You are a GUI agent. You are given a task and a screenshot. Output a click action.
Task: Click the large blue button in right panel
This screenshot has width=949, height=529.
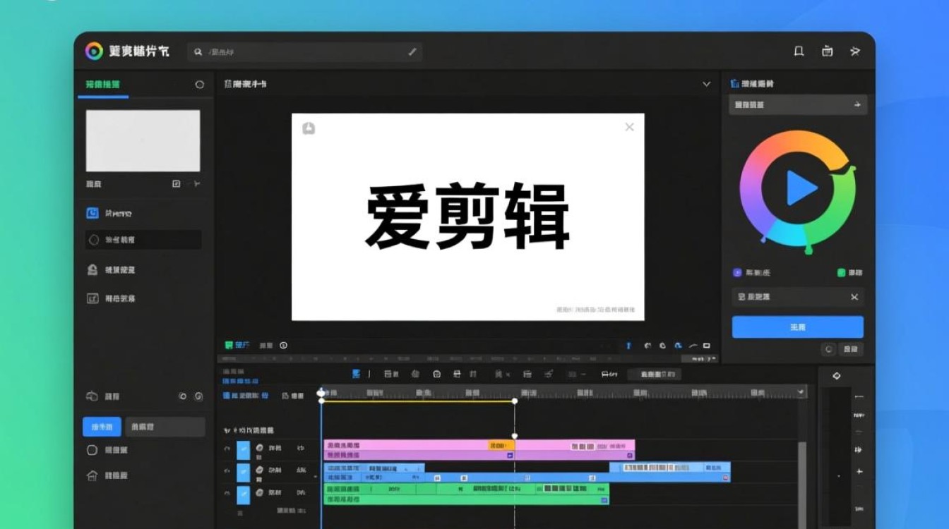point(798,327)
